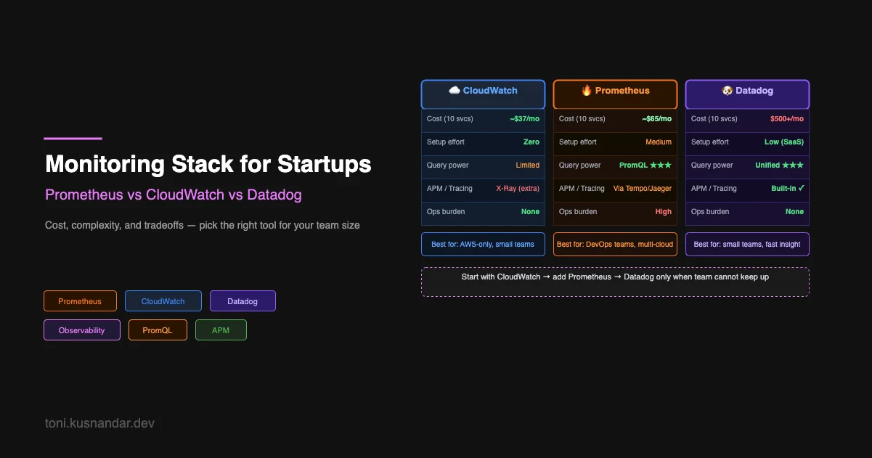Click the Prometheus vs CloudWatch vs Datadog subtitle

click(x=174, y=195)
